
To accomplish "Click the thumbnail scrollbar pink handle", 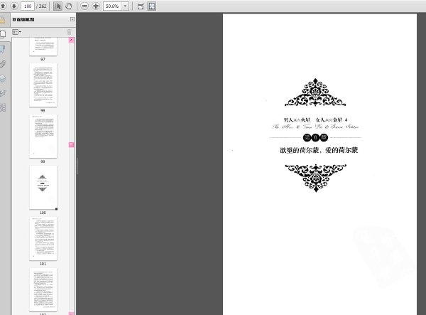I will [72, 145].
